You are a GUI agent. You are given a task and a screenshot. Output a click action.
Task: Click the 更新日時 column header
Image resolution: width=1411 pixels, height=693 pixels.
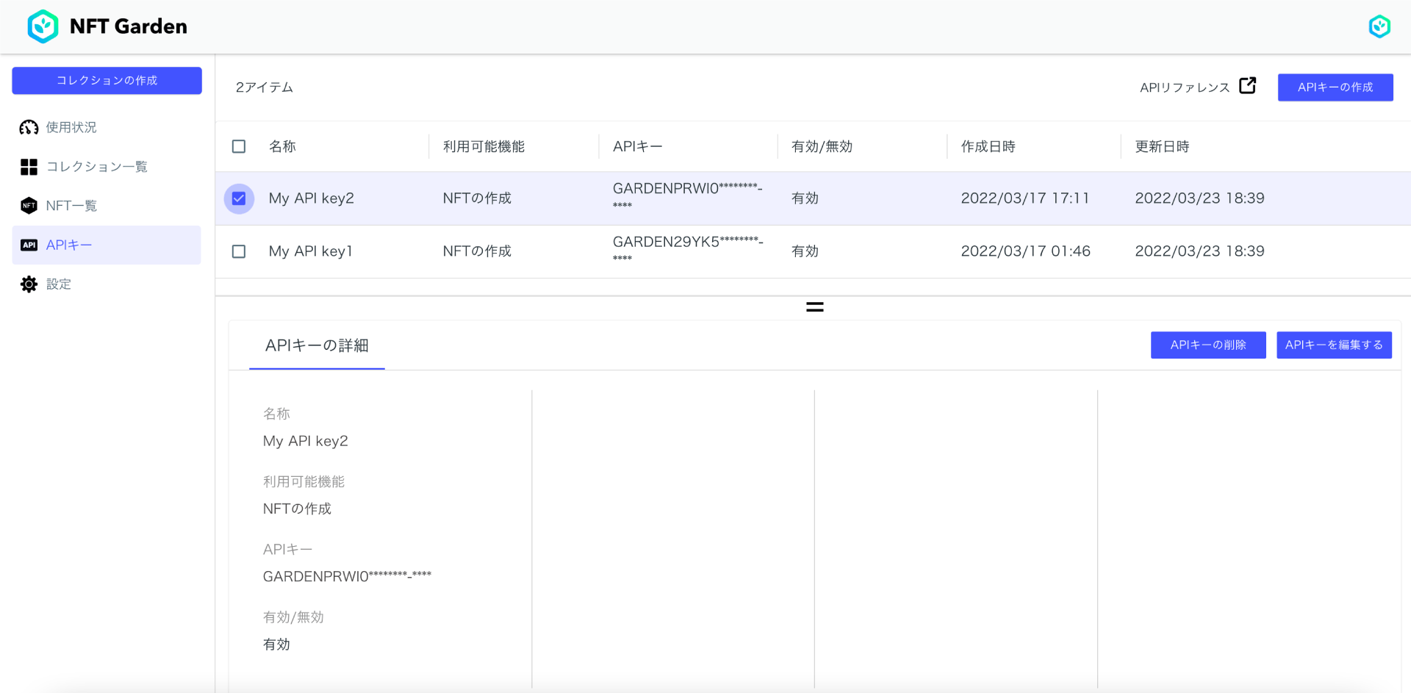click(1162, 146)
